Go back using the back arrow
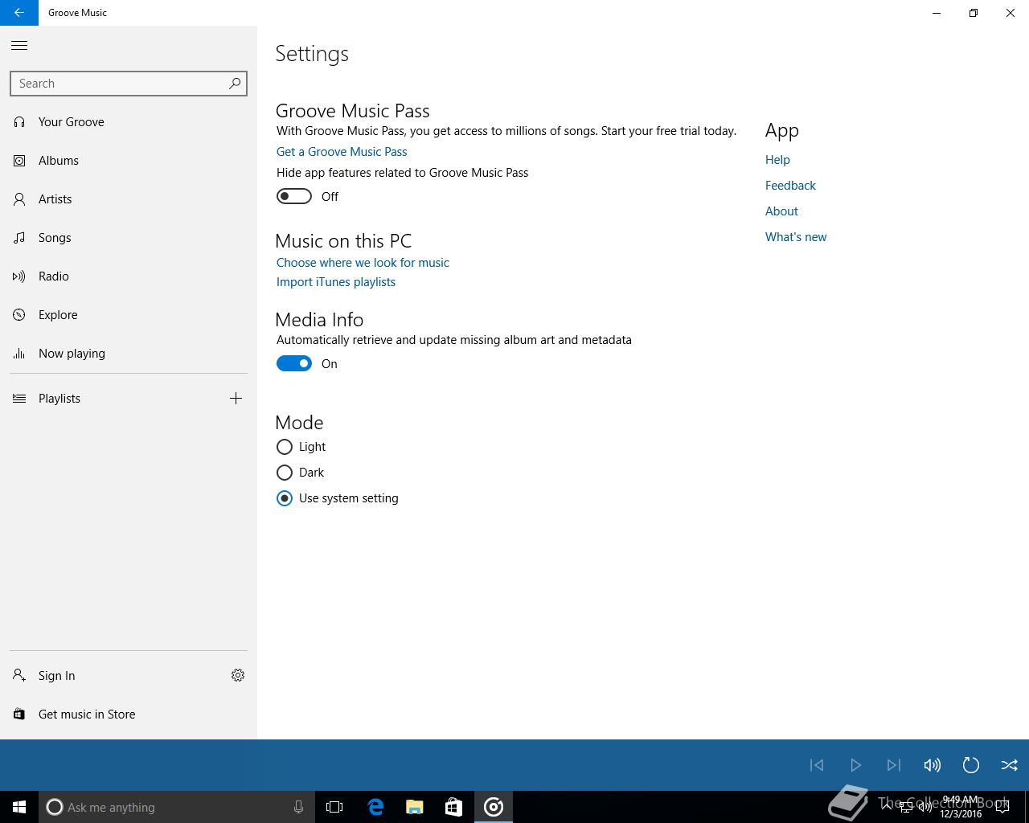1029x823 pixels. [19, 13]
